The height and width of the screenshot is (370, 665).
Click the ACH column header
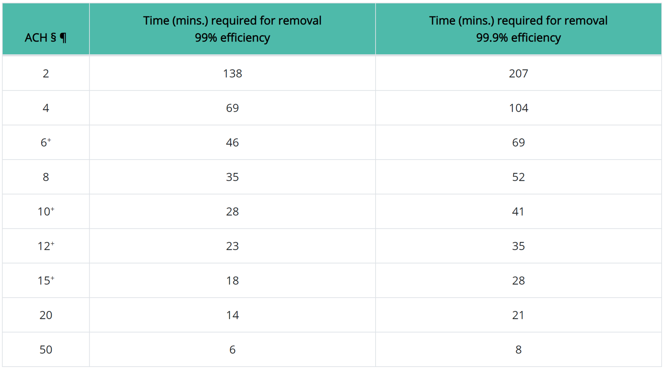tap(45, 38)
